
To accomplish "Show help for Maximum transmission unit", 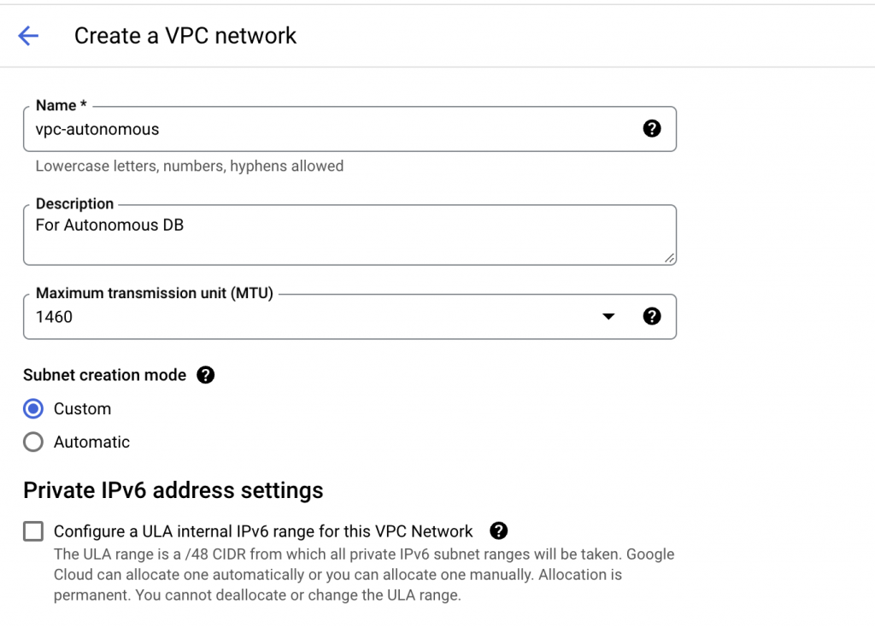I will [x=652, y=316].
